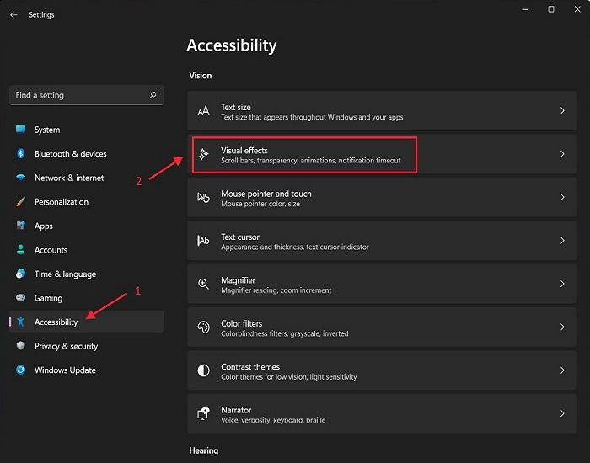Select Accessibility in sidebar

87,322
